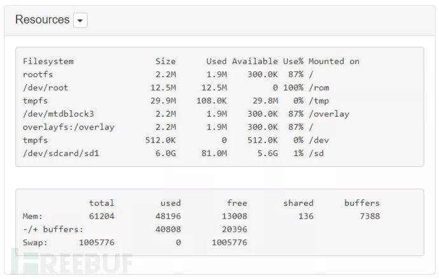
Task: Click the rootfs filesystem entry
Action: pos(38,75)
